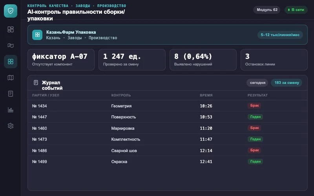This screenshot has width=314, height=196.
Task: Click the Брак tag for № 1486
Action: [x=254, y=150]
